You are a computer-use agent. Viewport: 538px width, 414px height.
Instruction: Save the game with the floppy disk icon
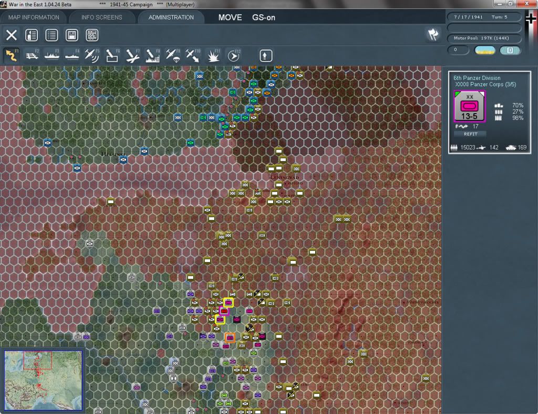[71, 35]
